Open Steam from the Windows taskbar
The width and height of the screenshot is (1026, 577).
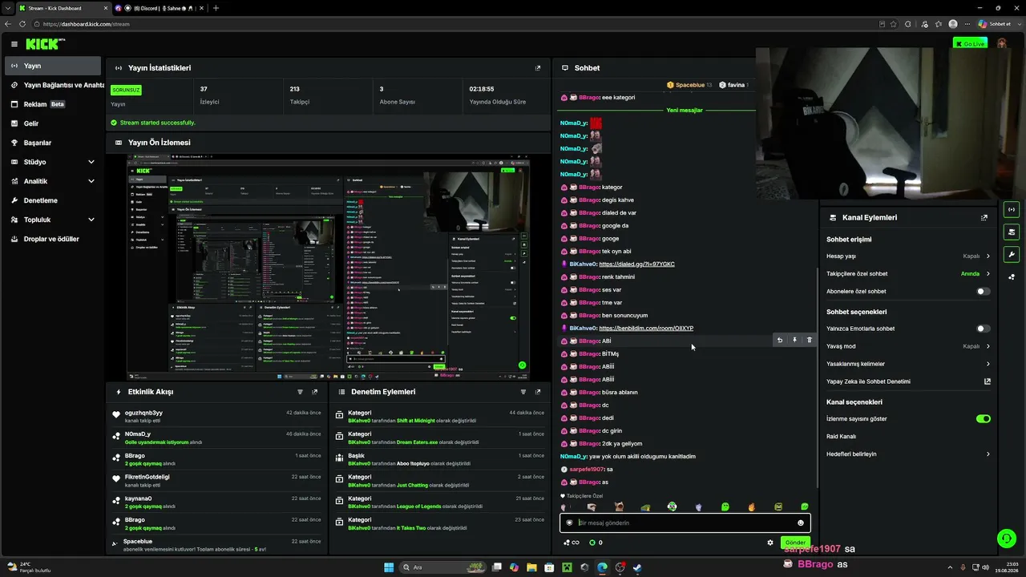click(637, 567)
